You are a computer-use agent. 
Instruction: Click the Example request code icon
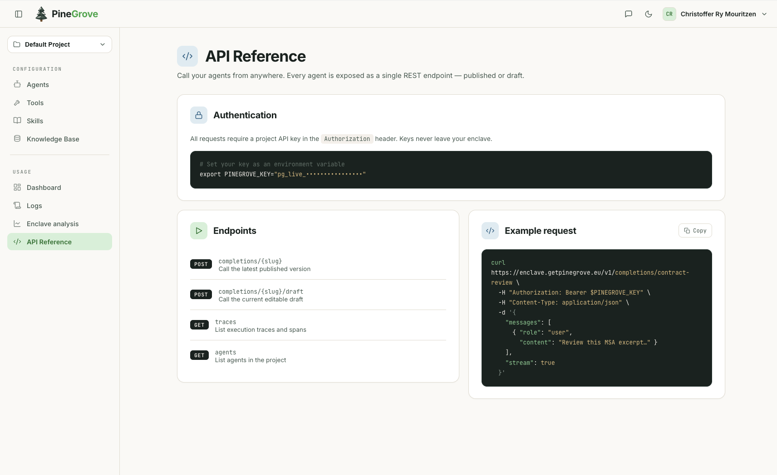(x=490, y=231)
